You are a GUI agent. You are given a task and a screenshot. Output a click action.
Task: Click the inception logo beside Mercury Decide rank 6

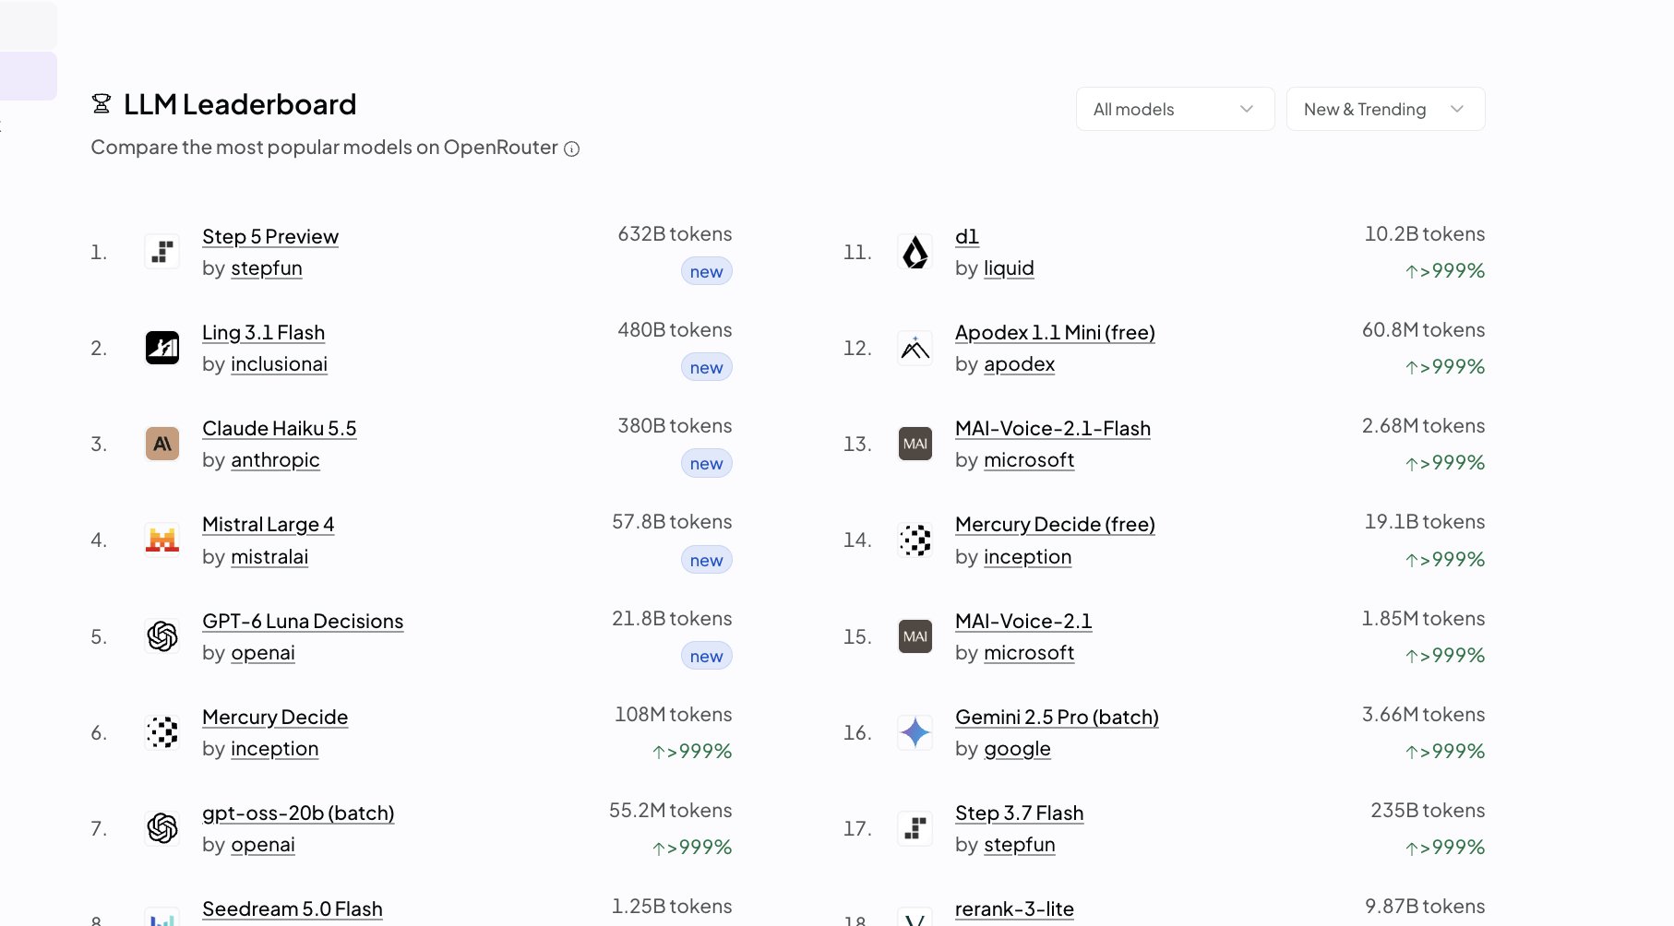(x=162, y=732)
